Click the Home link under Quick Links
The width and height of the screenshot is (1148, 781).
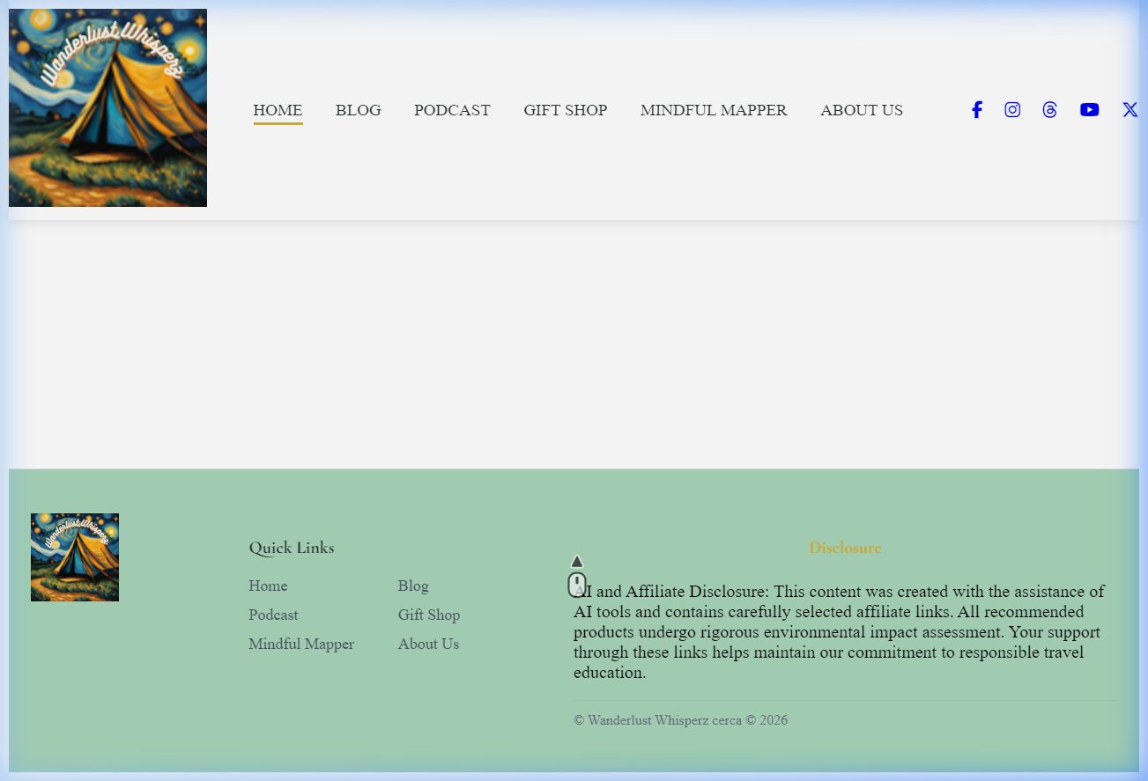click(x=268, y=586)
